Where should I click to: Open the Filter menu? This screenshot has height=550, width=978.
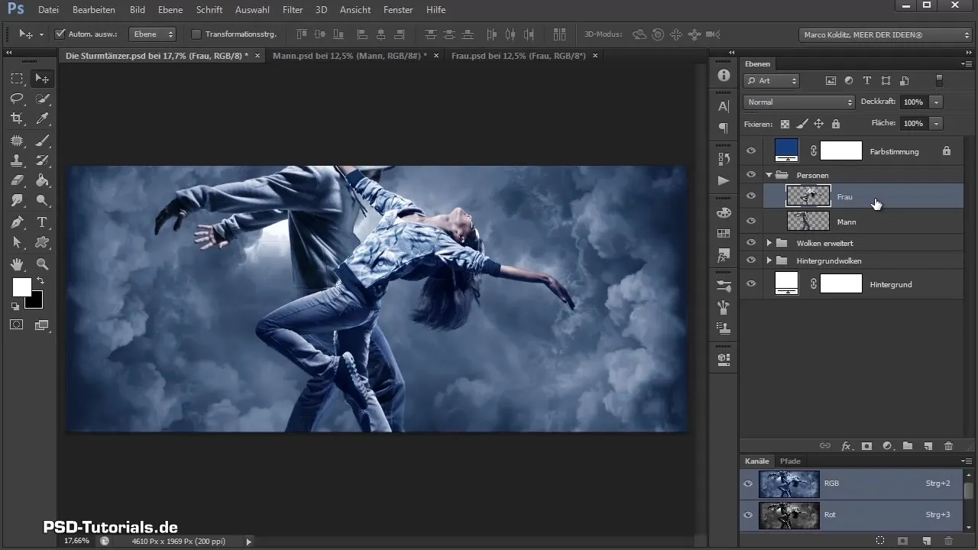tap(293, 10)
